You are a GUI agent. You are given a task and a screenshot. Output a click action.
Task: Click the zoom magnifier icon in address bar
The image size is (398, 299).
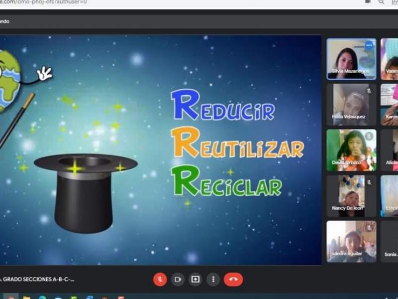click(381, 2)
